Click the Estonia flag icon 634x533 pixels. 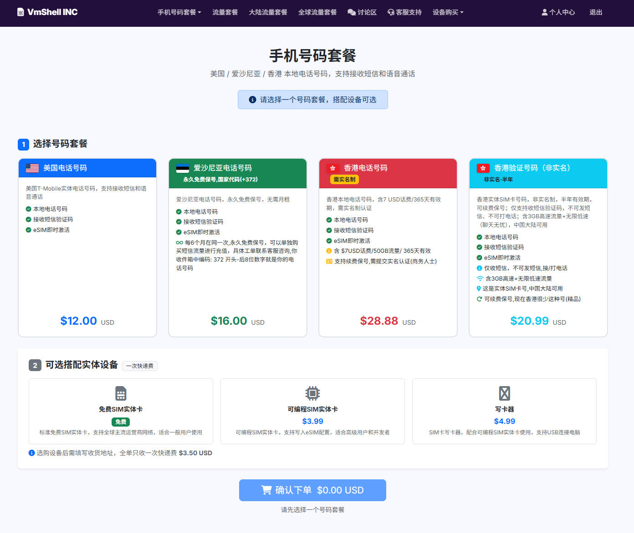click(183, 168)
